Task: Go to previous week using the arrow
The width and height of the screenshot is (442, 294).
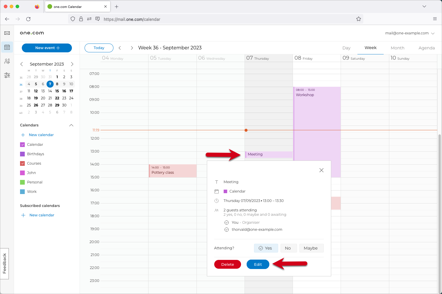Action: 120,48
